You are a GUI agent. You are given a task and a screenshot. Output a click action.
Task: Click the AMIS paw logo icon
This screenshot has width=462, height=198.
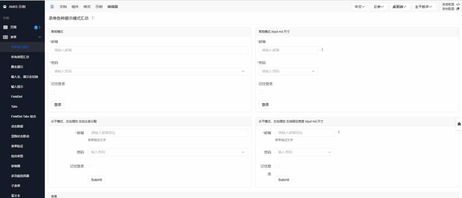[x=5, y=6]
